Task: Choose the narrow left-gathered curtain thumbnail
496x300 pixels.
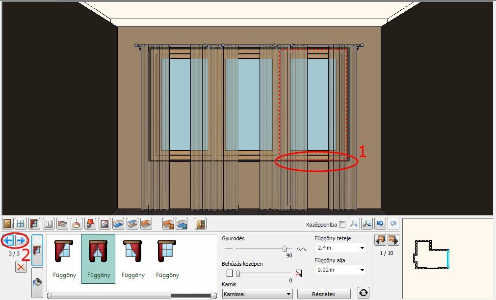Action: click(167, 259)
